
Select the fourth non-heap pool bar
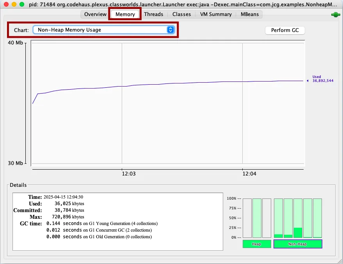pyautogui.click(x=307, y=218)
